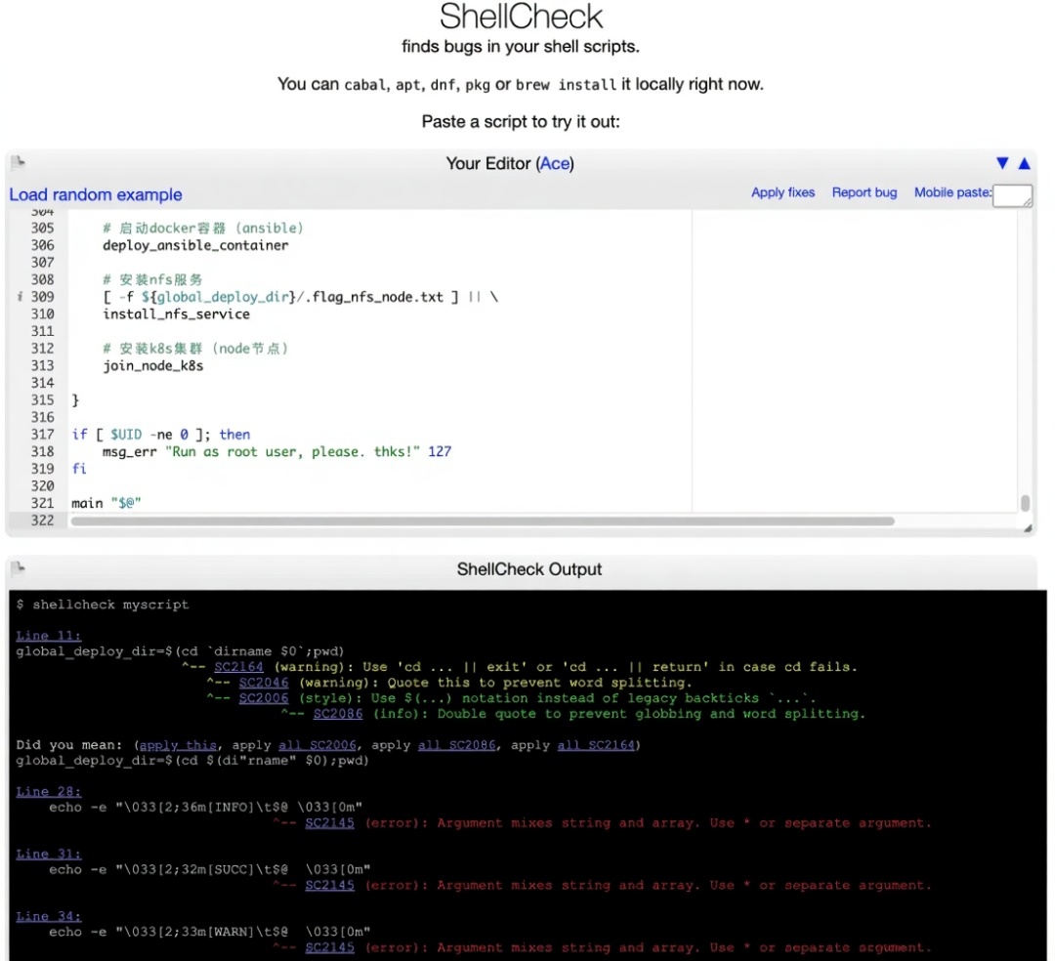This screenshot has width=1055, height=961.
Task: Open the Report bug link
Action: 864,192
